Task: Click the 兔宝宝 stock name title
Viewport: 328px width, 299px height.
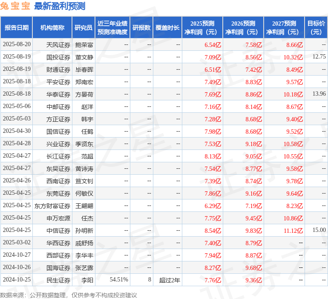Action: [15, 6]
